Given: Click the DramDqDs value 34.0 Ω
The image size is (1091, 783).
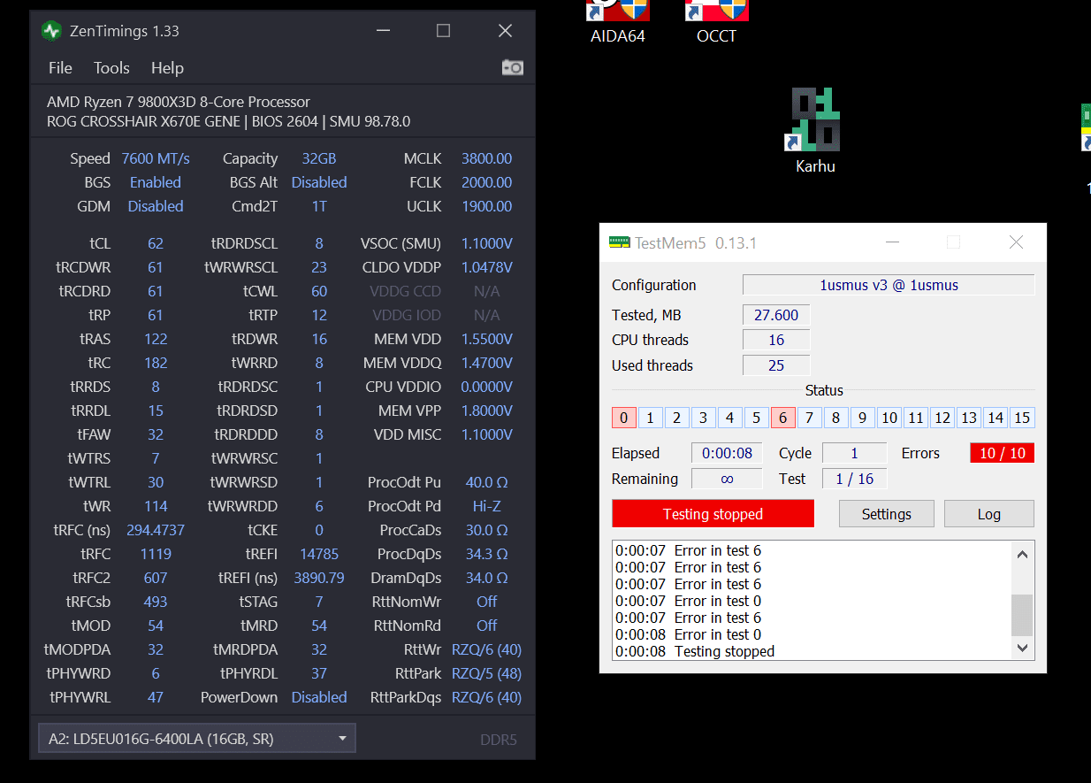Looking at the screenshot, I should [487, 578].
